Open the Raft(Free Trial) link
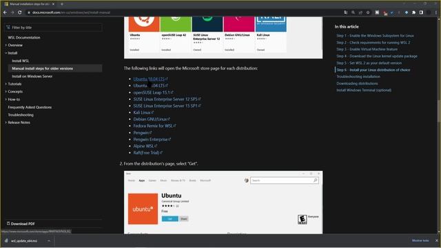 [x=147, y=153]
